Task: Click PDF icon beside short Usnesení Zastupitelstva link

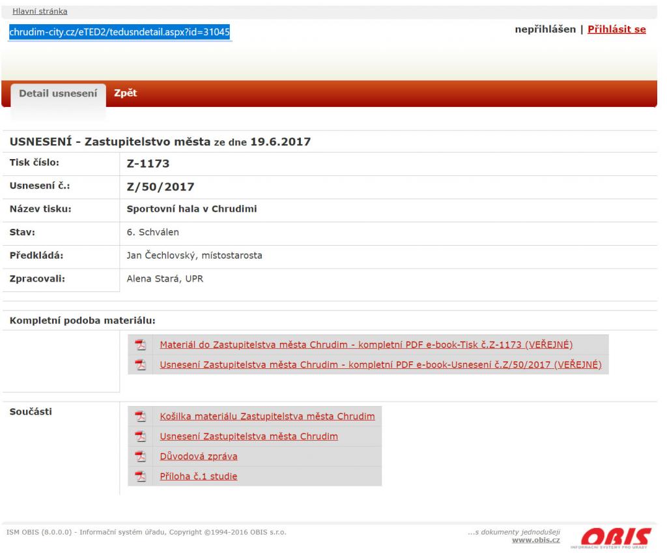Action: 139,437
